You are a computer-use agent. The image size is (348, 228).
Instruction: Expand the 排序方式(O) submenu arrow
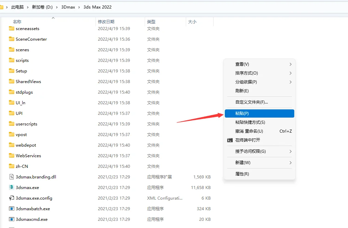point(290,73)
